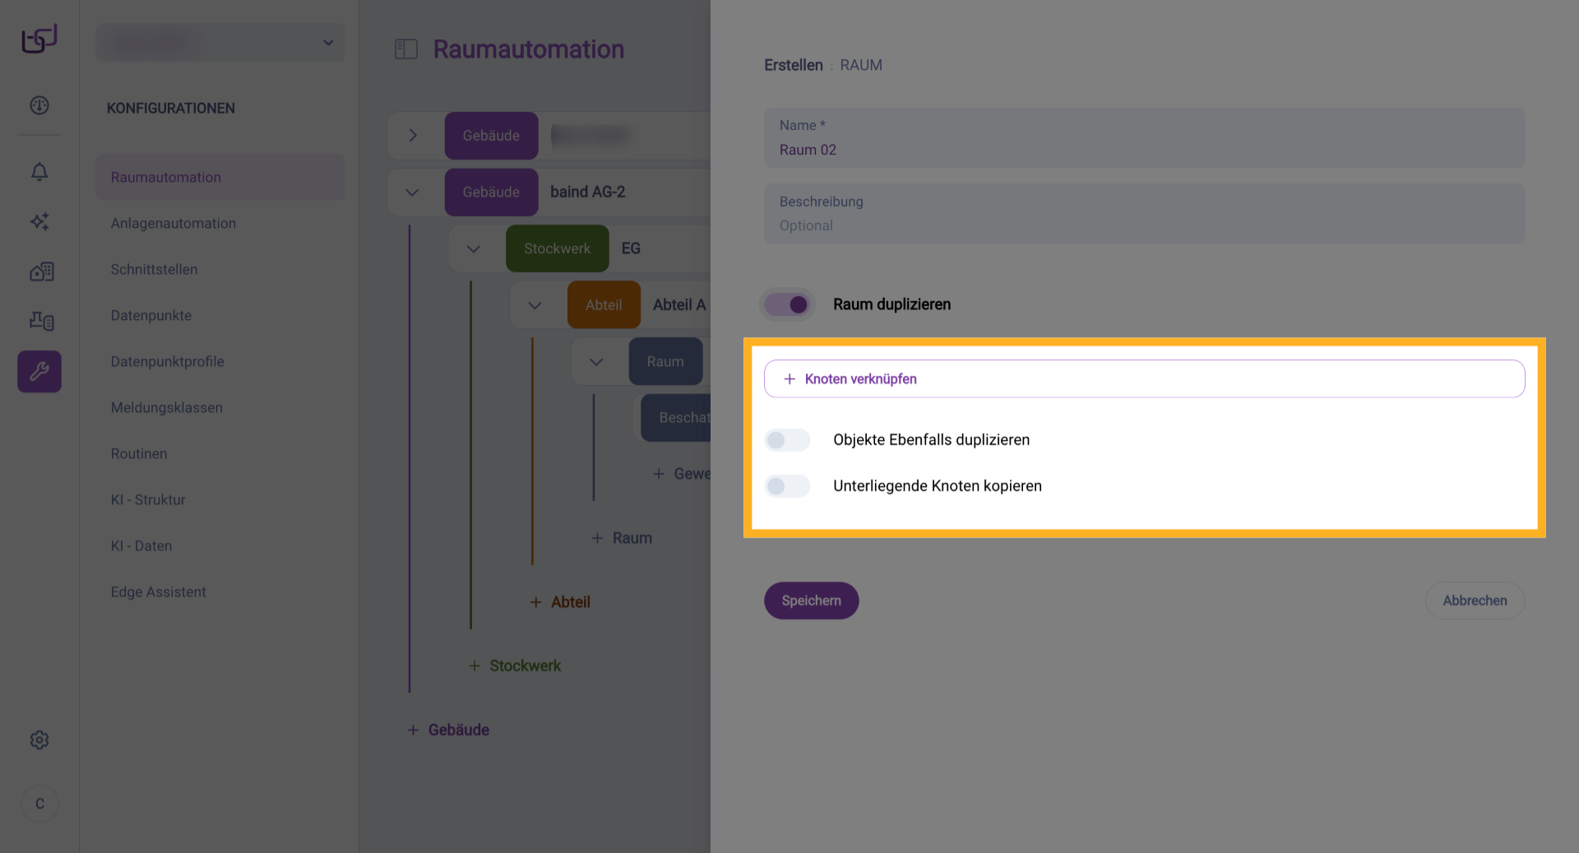Select Anlagenautomation in configuration menu
The height and width of the screenshot is (853, 1579).
click(174, 223)
